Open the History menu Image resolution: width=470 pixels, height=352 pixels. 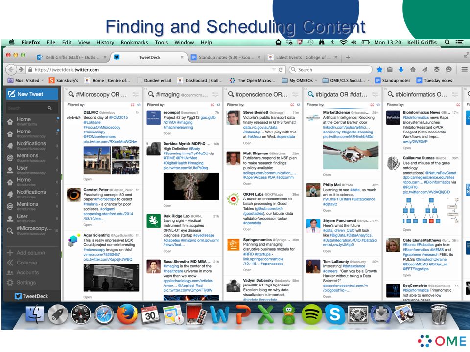(x=105, y=42)
